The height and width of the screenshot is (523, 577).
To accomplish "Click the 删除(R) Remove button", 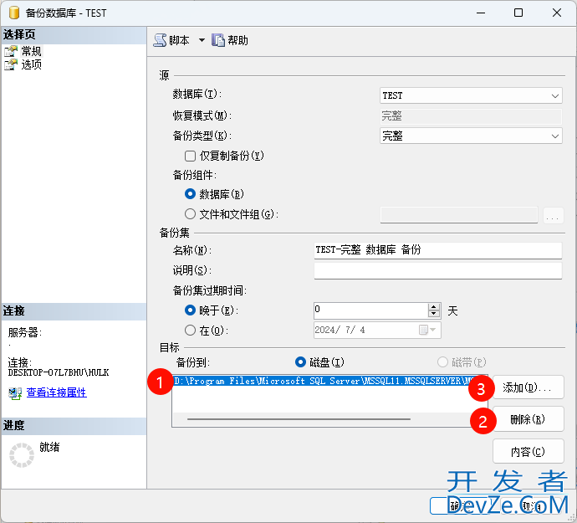I will 528,419.
